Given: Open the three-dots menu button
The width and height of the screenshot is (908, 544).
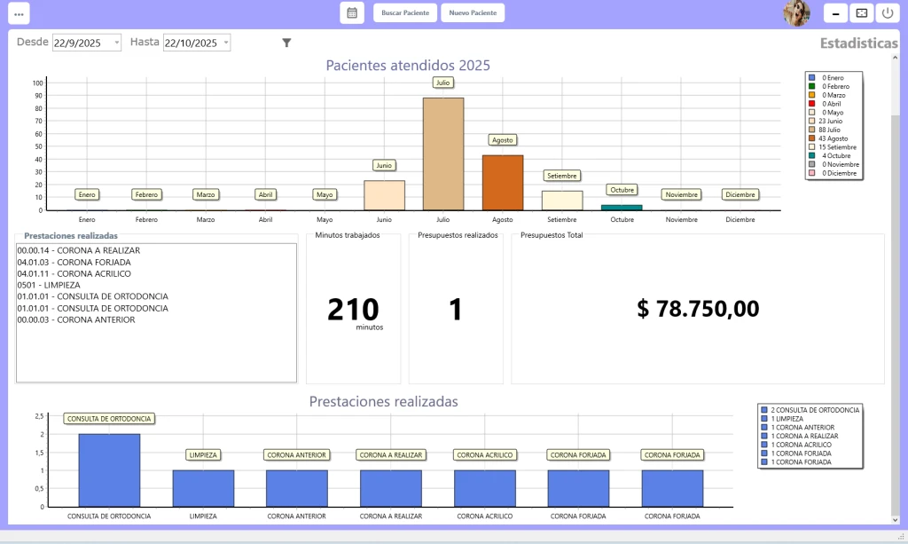Looking at the screenshot, I should 19,13.
